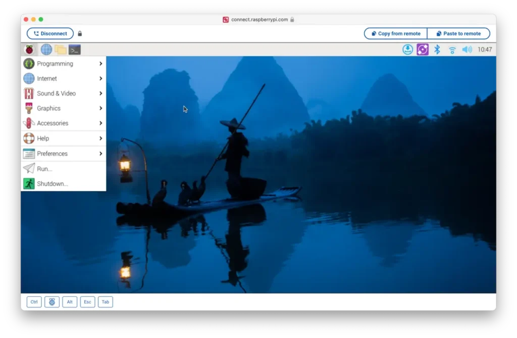This screenshot has width=517, height=338.
Task: Select Shutdown... from the menu
Action: (x=64, y=183)
